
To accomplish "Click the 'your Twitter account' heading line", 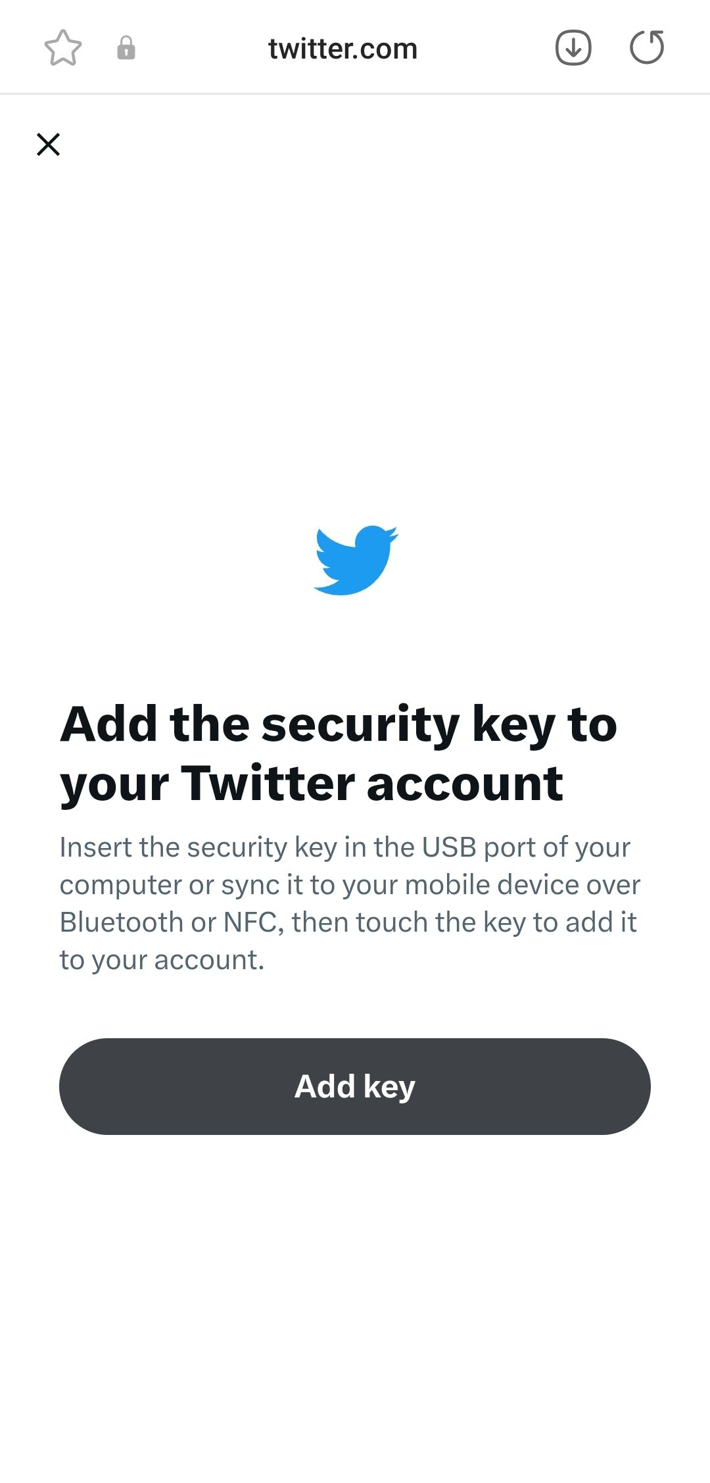I will coord(312,784).
